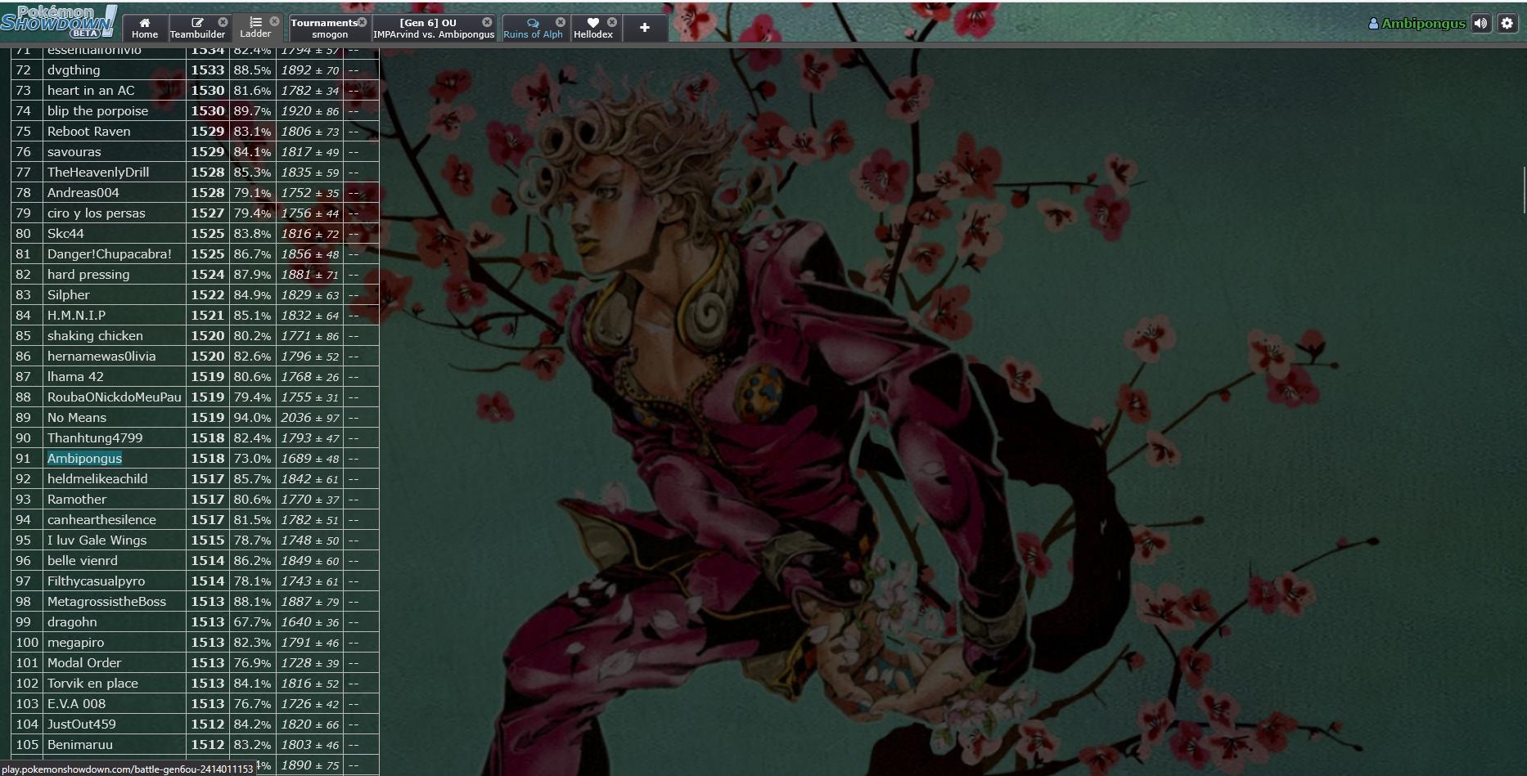Screen dimensions: 1527x776
Task: Click the page vertical scrollbar thumb
Action: click(x=1524, y=190)
